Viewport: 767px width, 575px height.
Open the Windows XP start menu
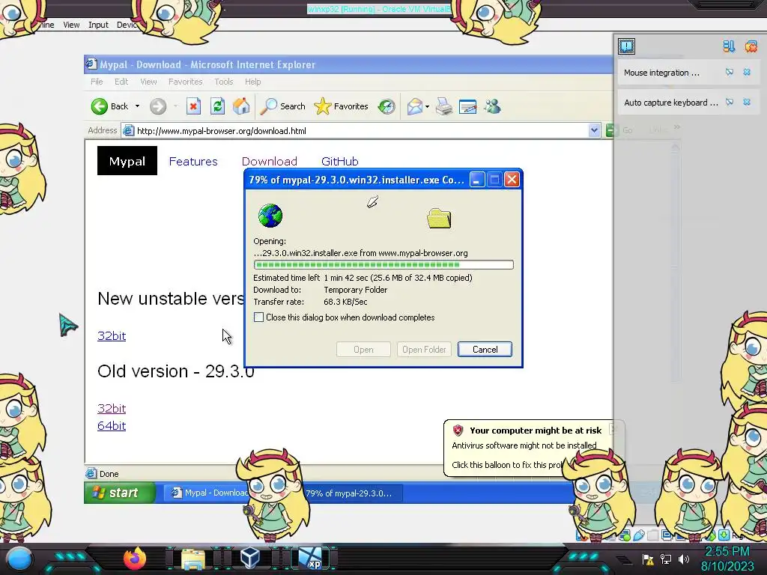coord(121,493)
